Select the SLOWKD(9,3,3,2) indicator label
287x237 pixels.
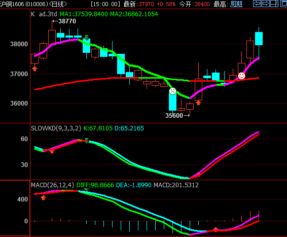[x=56, y=128]
